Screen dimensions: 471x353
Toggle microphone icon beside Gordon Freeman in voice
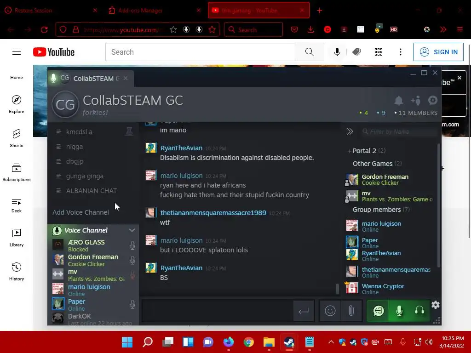click(132, 260)
